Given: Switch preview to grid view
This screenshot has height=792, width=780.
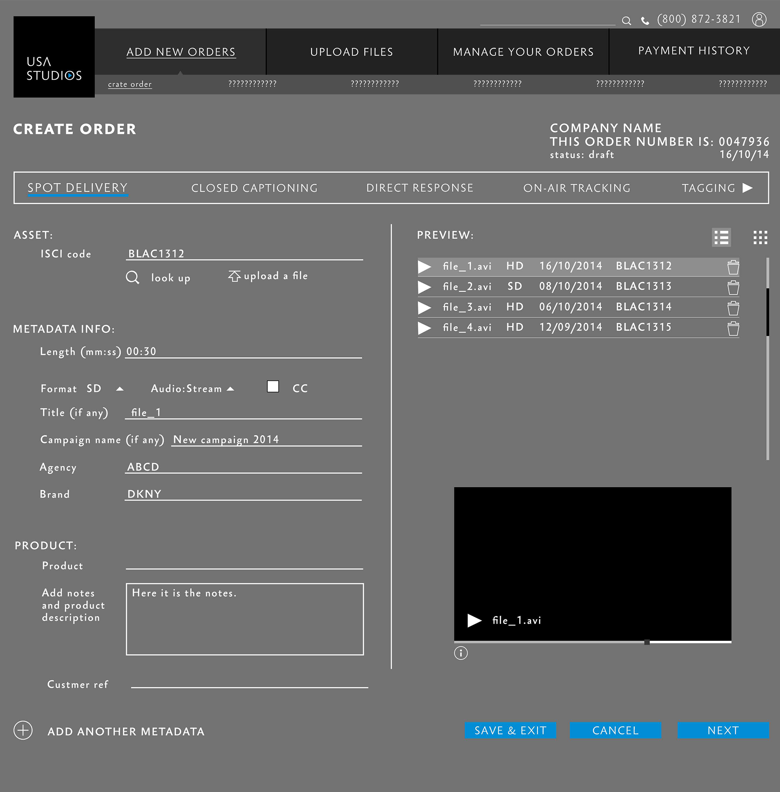Looking at the screenshot, I should click(760, 237).
